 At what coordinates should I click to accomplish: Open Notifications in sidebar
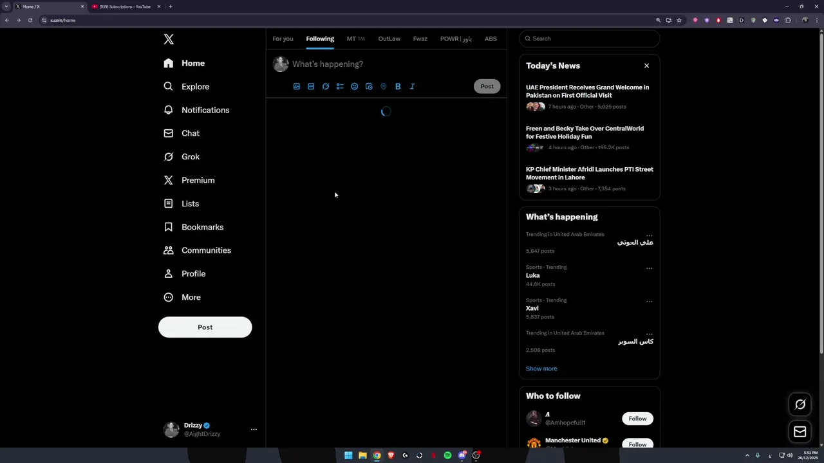196,110
